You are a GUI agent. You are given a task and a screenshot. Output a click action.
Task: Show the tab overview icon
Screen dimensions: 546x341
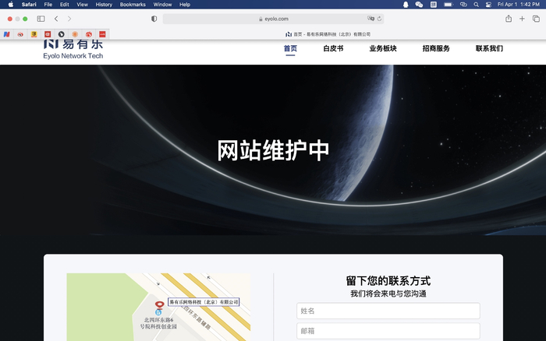[x=536, y=19]
